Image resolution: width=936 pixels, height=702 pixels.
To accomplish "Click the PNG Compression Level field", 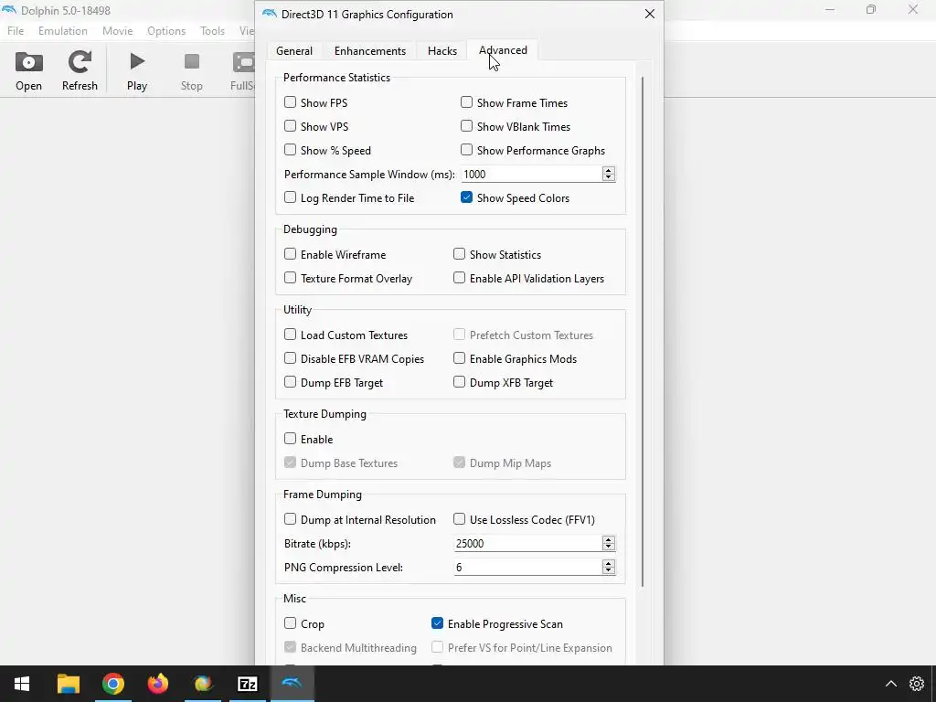I will coord(527,567).
